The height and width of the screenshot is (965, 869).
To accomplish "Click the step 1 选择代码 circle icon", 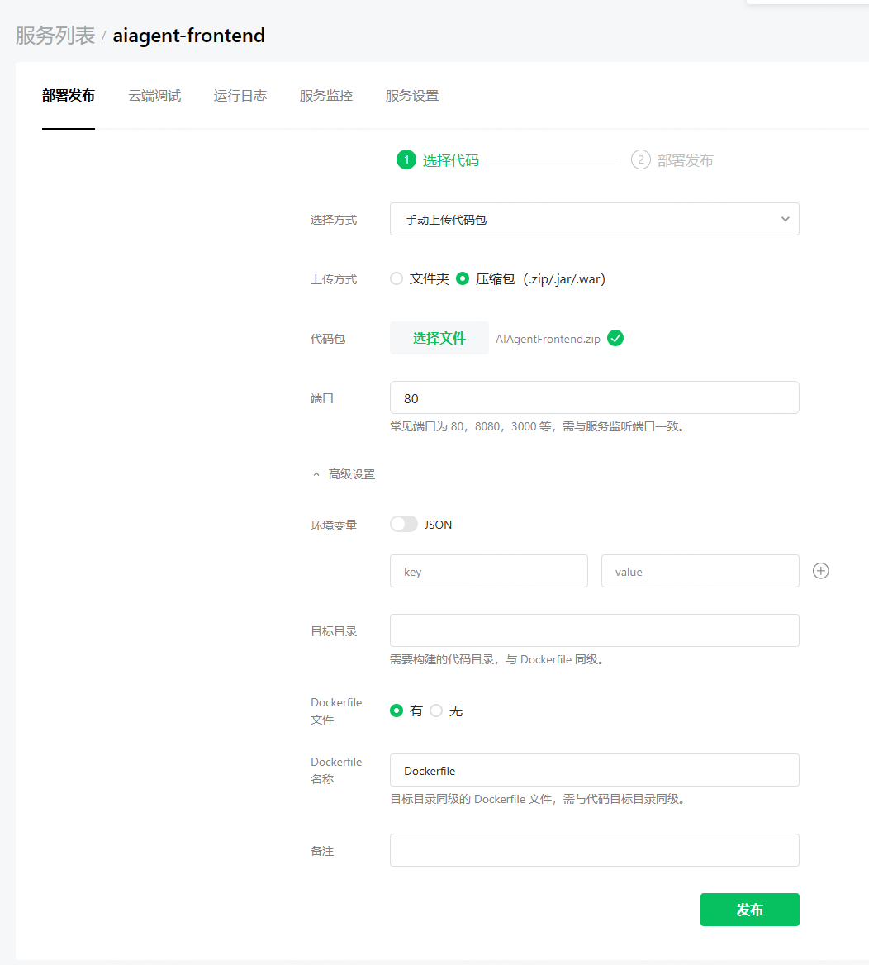I will pyautogui.click(x=406, y=159).
